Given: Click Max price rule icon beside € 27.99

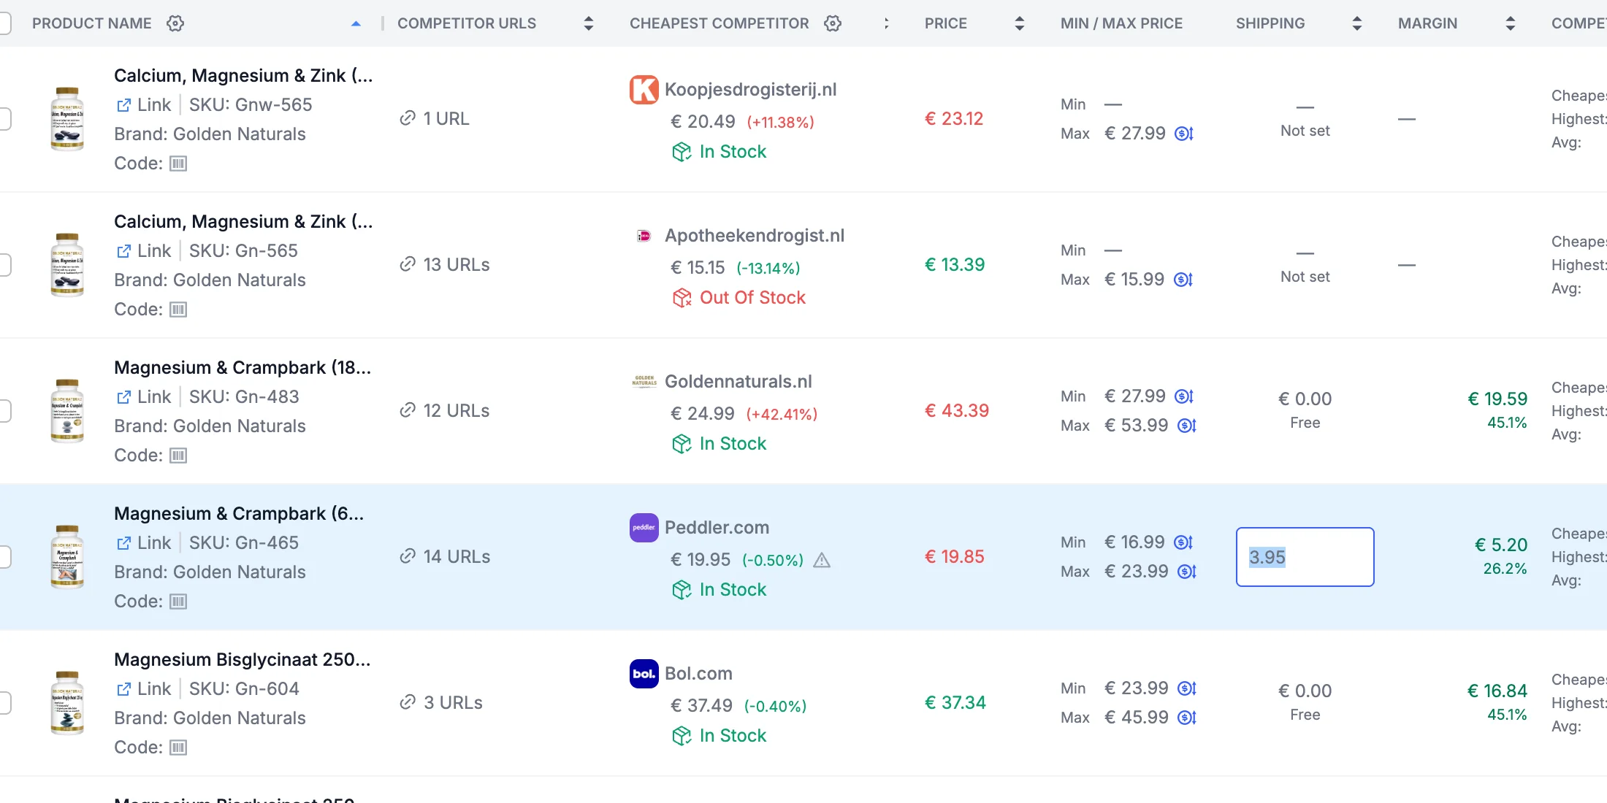Looking at the screenshot, I should [1184, 134].
